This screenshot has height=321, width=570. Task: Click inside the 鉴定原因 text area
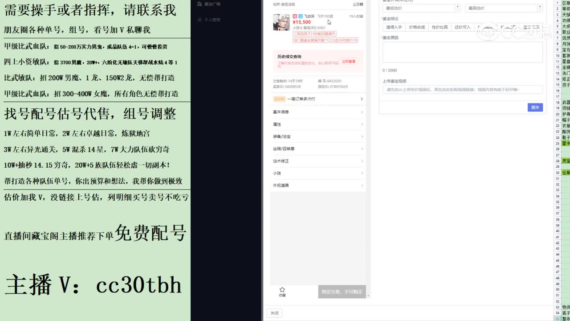[462, 51]
